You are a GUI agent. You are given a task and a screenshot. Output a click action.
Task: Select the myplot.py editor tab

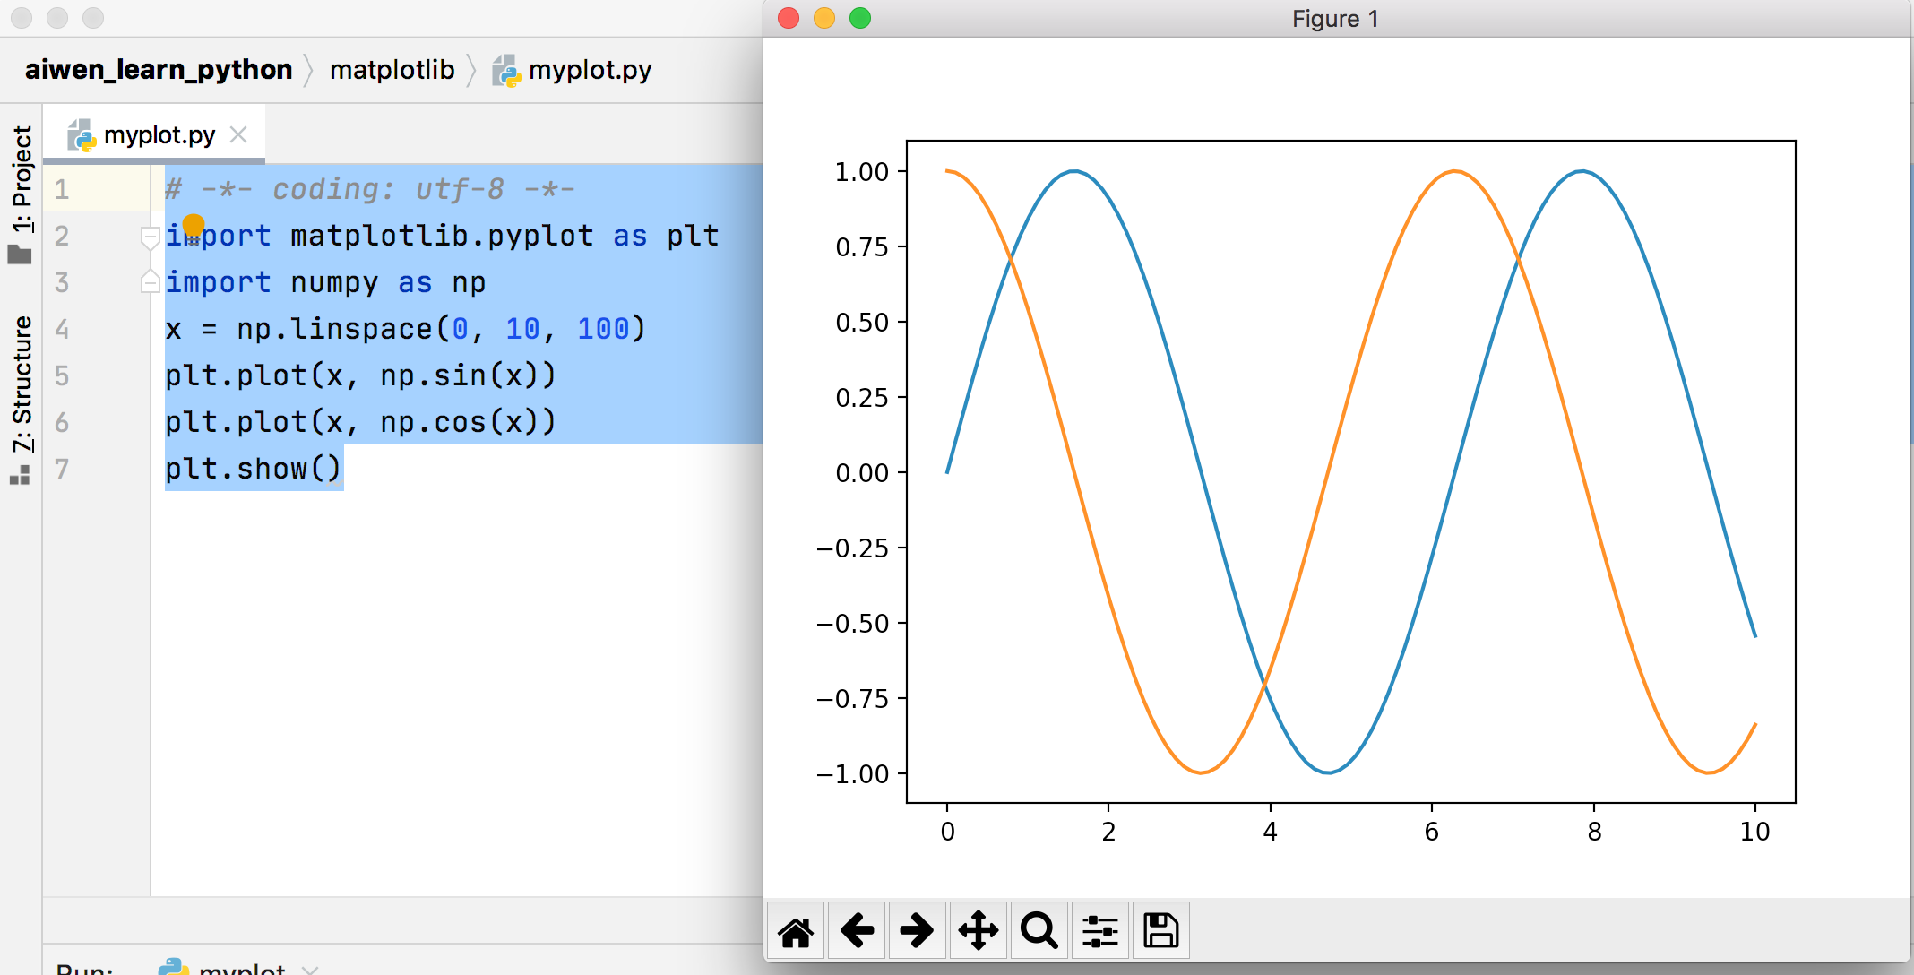point(154,134)
